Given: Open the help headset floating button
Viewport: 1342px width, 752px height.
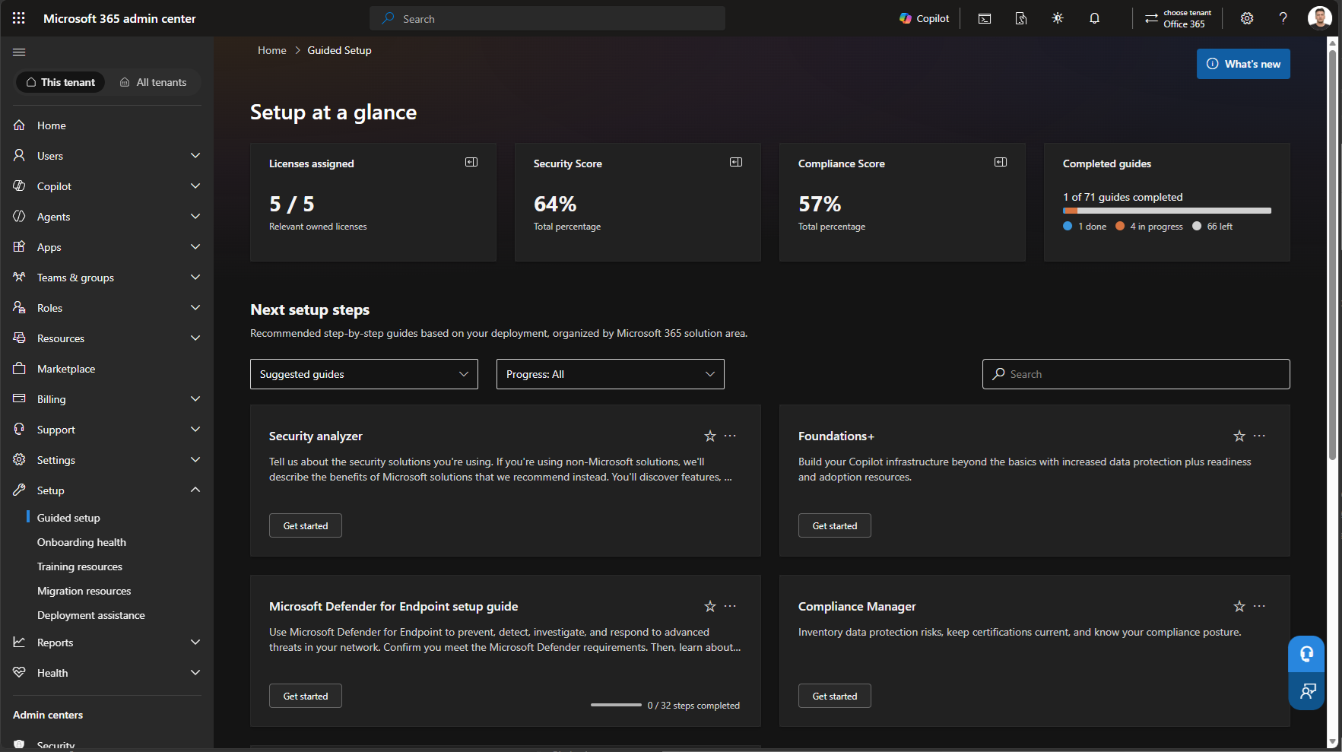Looking at the screenshot, I should (x=1306, y=654).
